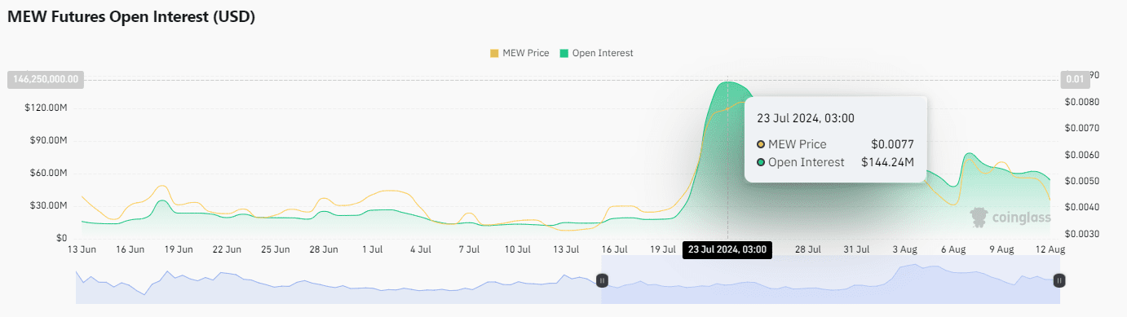Click the 19 Jun date label

pos(179,249)
